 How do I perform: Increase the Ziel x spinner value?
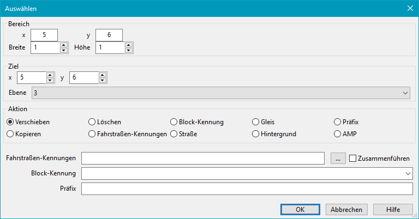point(51,75)
